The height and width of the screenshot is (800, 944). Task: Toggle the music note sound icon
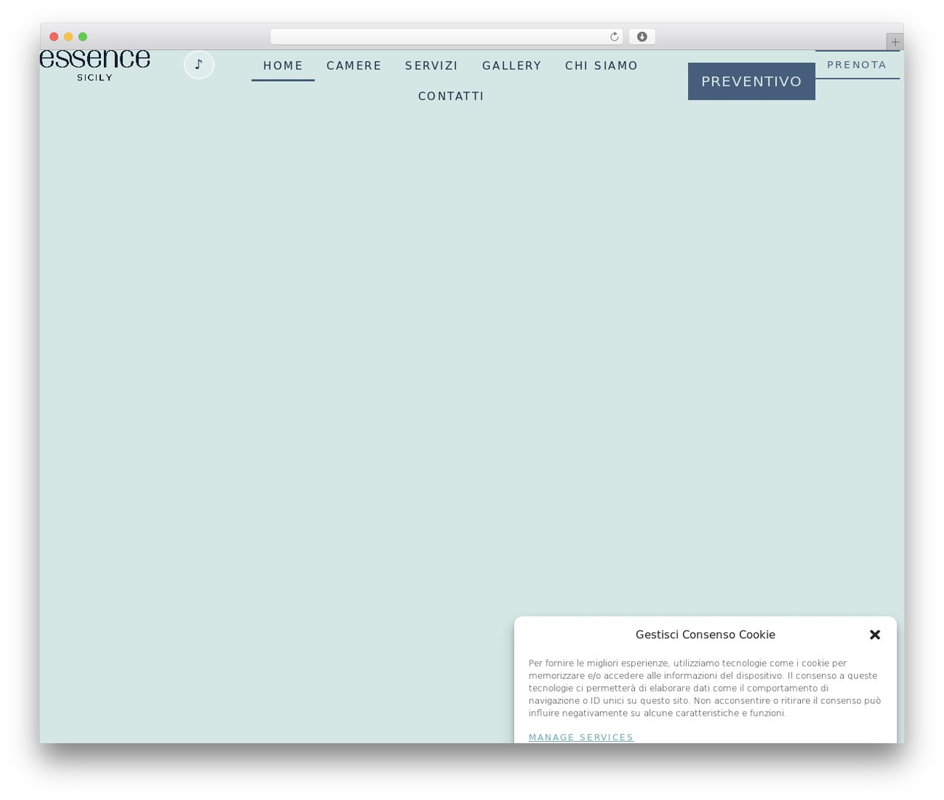[x=199, y=65]
